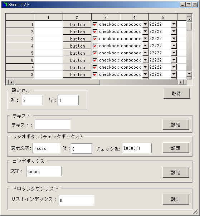
Task: Click the チェック色 field showing #0000ff
Action: [x=137, y=148]
